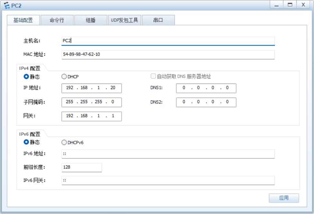Click the 主机名 label

32,41
